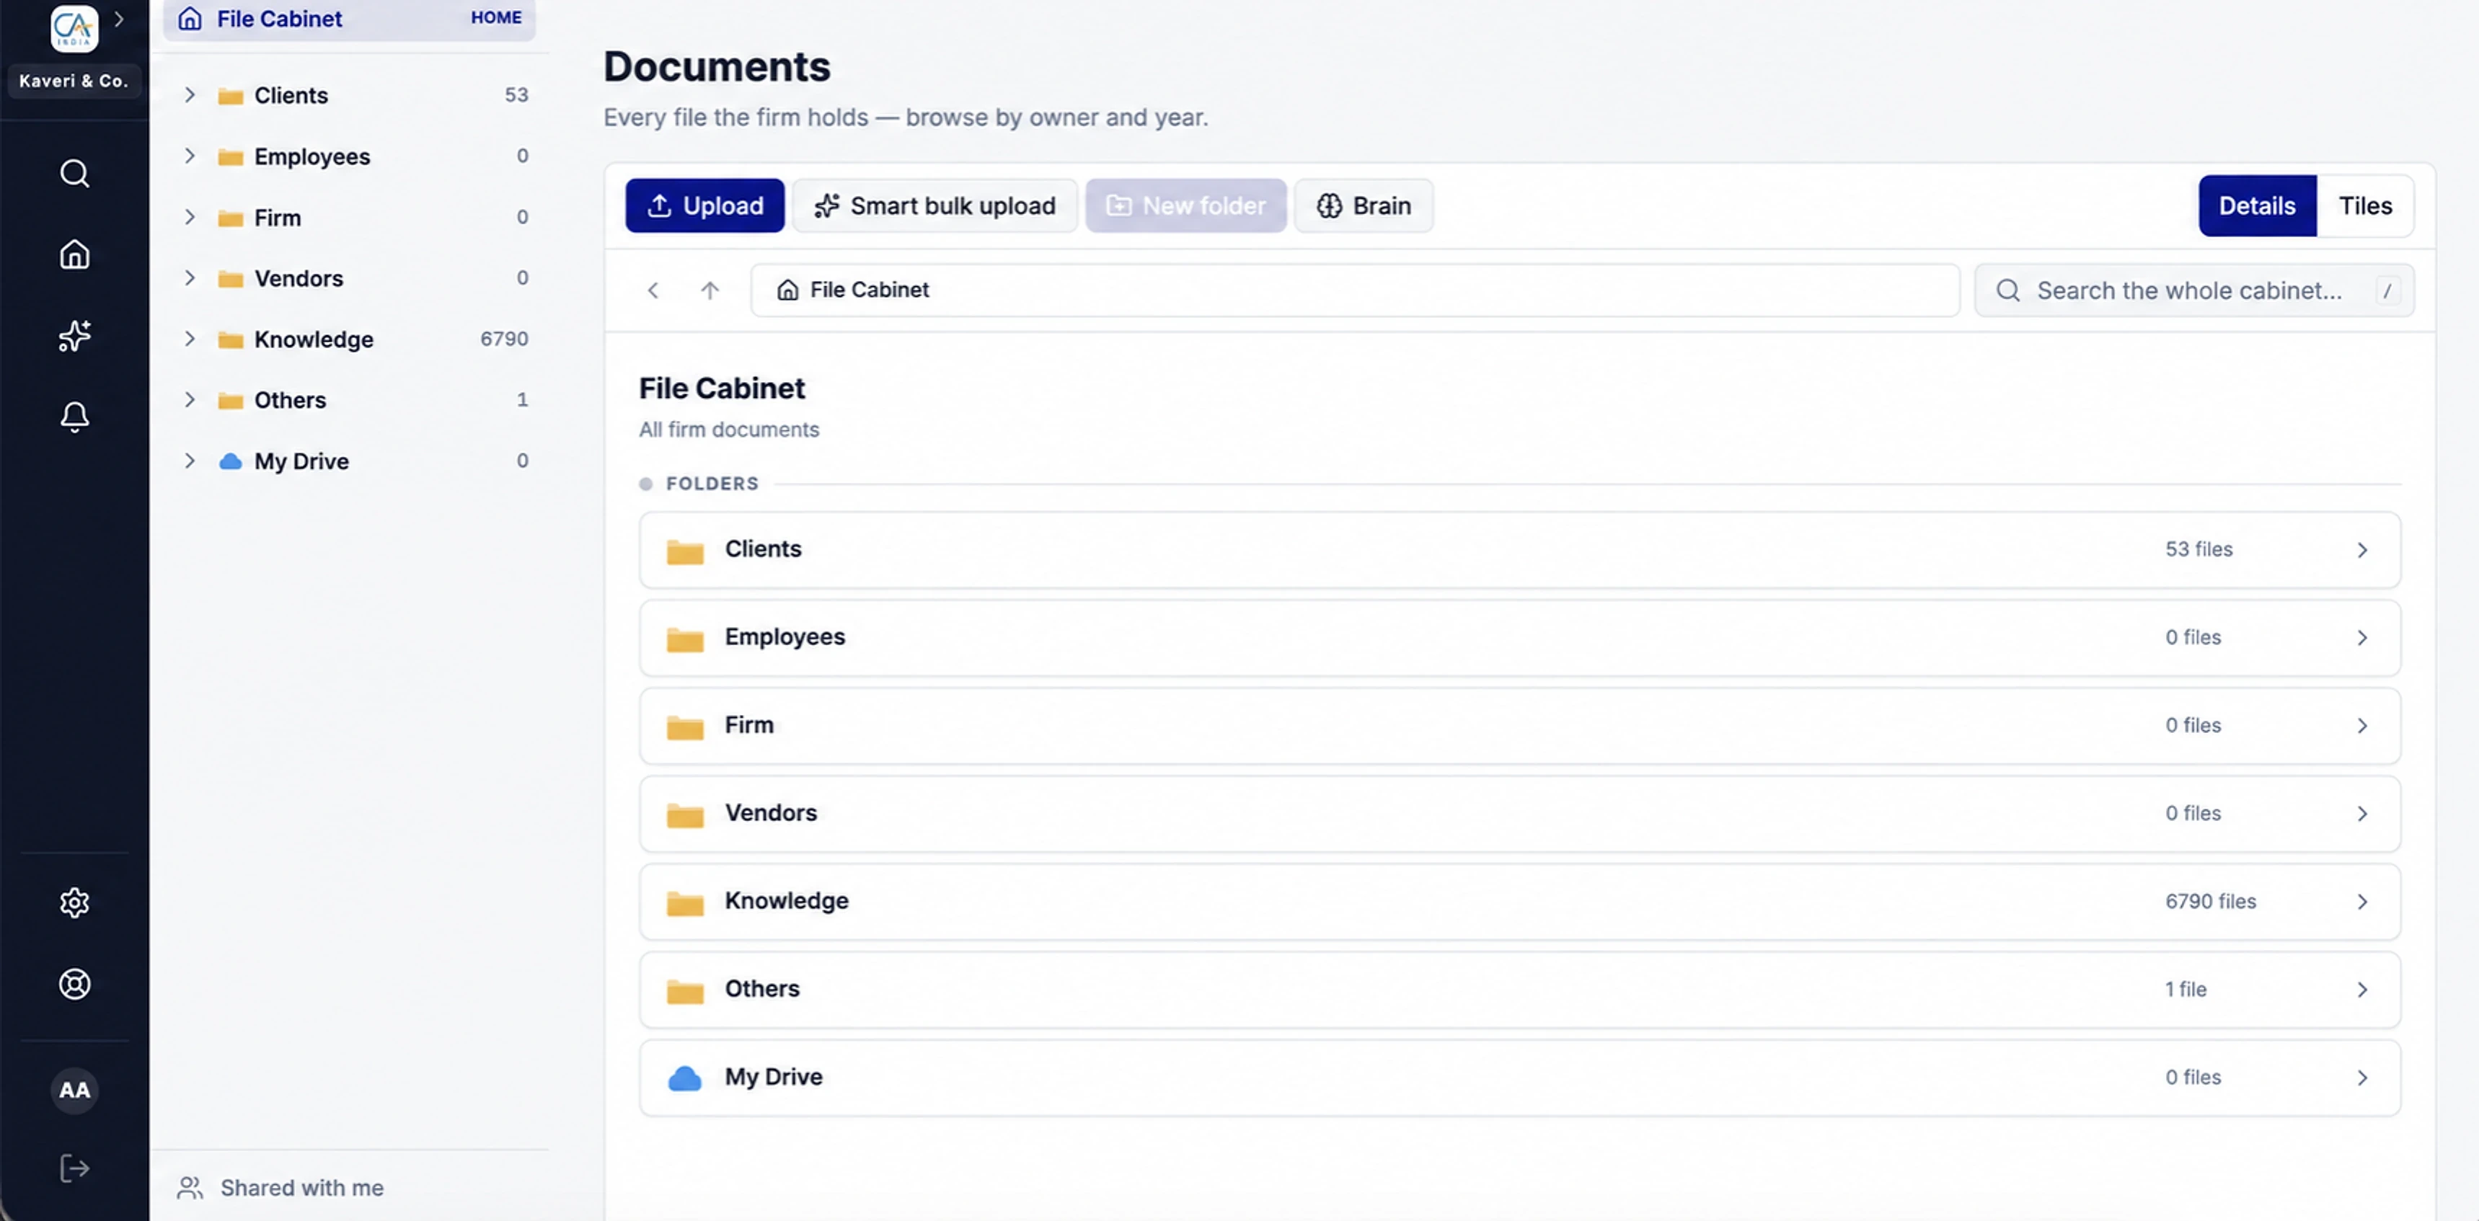This screenshot has height=1221, width=2479.
Task: Expand the Others tree node
Action: (190, 399)
